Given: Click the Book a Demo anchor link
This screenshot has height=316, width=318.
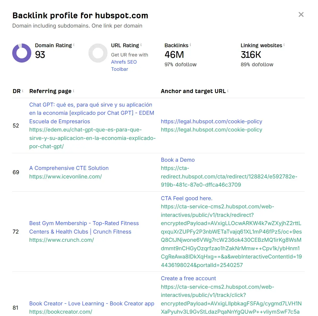Looking at the screenshot, I should click(x=178, y=160).
